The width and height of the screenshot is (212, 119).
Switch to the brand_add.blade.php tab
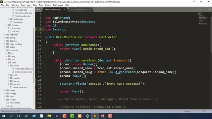[79, 10]
